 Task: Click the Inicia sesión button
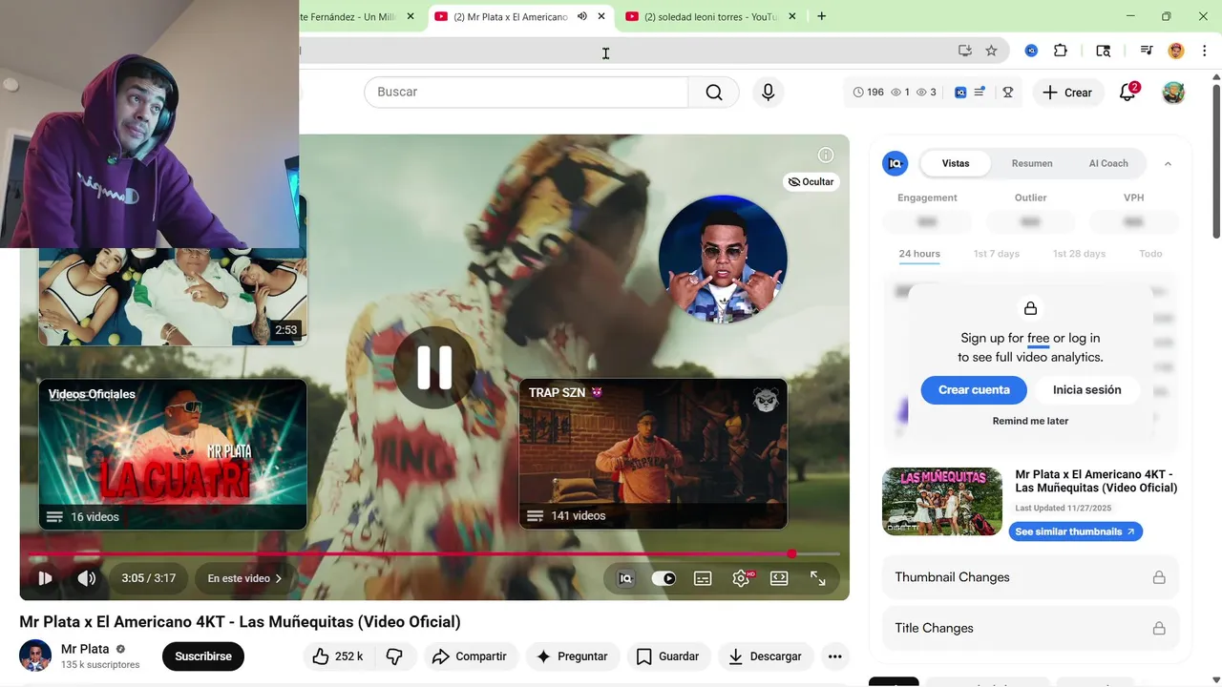1087,389
